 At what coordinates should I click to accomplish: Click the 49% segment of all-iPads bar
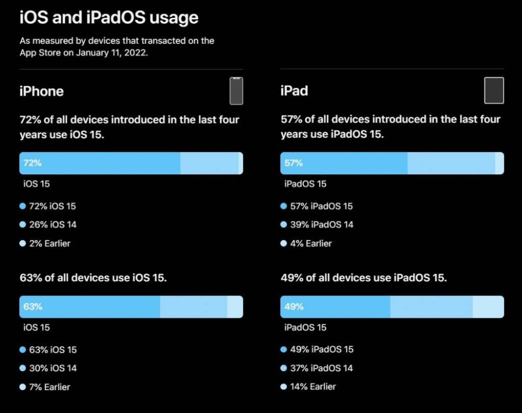click(335, 307)
